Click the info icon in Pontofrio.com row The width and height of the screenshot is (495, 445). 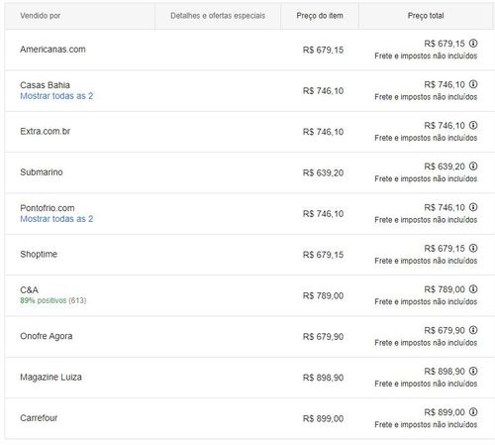(473, 207)
